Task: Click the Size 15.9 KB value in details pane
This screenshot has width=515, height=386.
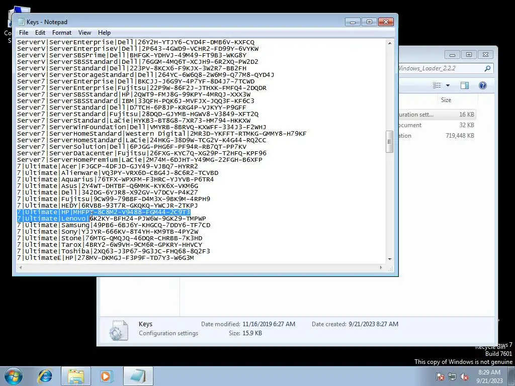Action: click(x=252, y=333)
